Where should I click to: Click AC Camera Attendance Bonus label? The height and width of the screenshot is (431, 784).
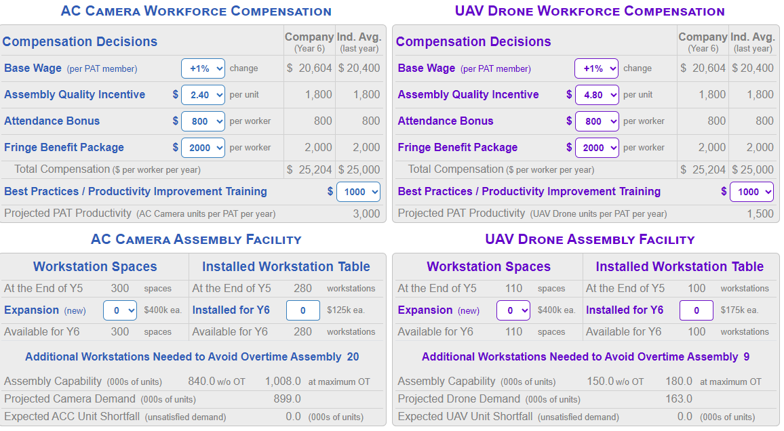point(52,121)
